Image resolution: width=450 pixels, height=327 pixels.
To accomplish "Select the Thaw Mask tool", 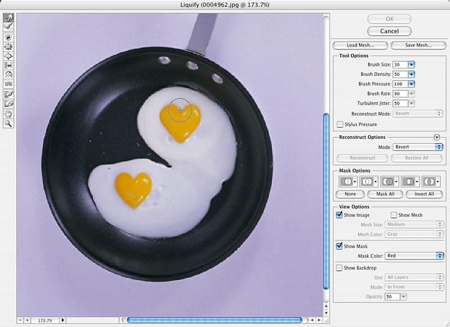I will [x=8, y=103].
